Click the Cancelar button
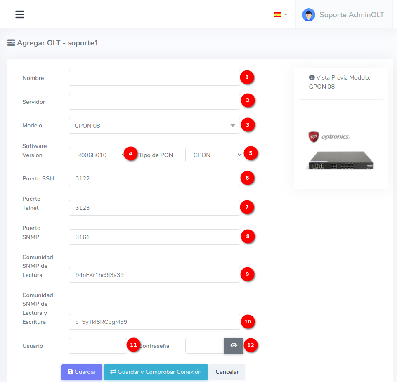397x382 pixels. pos(227,372)
